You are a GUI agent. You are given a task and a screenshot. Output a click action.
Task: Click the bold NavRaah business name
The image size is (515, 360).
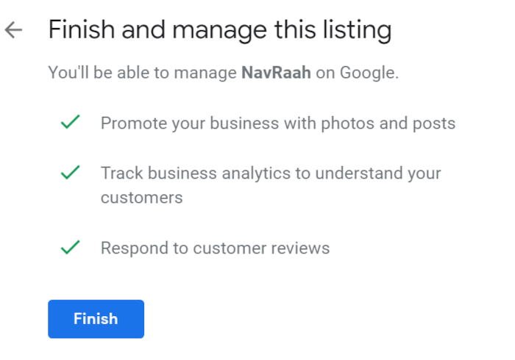(276, 73)
